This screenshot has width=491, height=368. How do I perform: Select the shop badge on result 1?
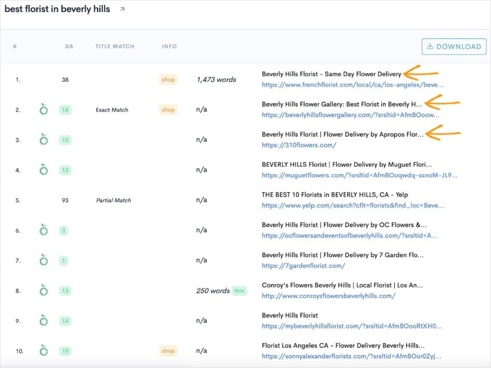[x=168, y=79]
